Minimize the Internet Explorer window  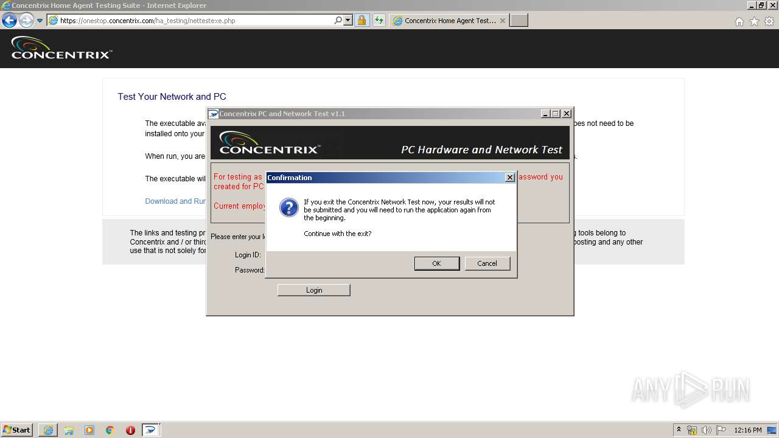tap(752, 5)
